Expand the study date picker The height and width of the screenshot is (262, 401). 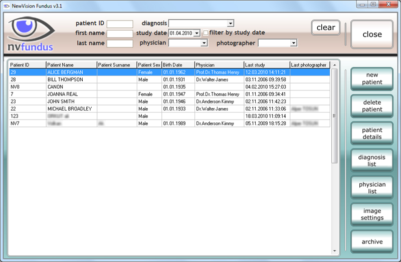tap(196, 33)
